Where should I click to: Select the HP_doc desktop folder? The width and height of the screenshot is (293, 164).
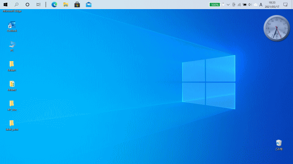pyautogui.click(x=12, y=106)
